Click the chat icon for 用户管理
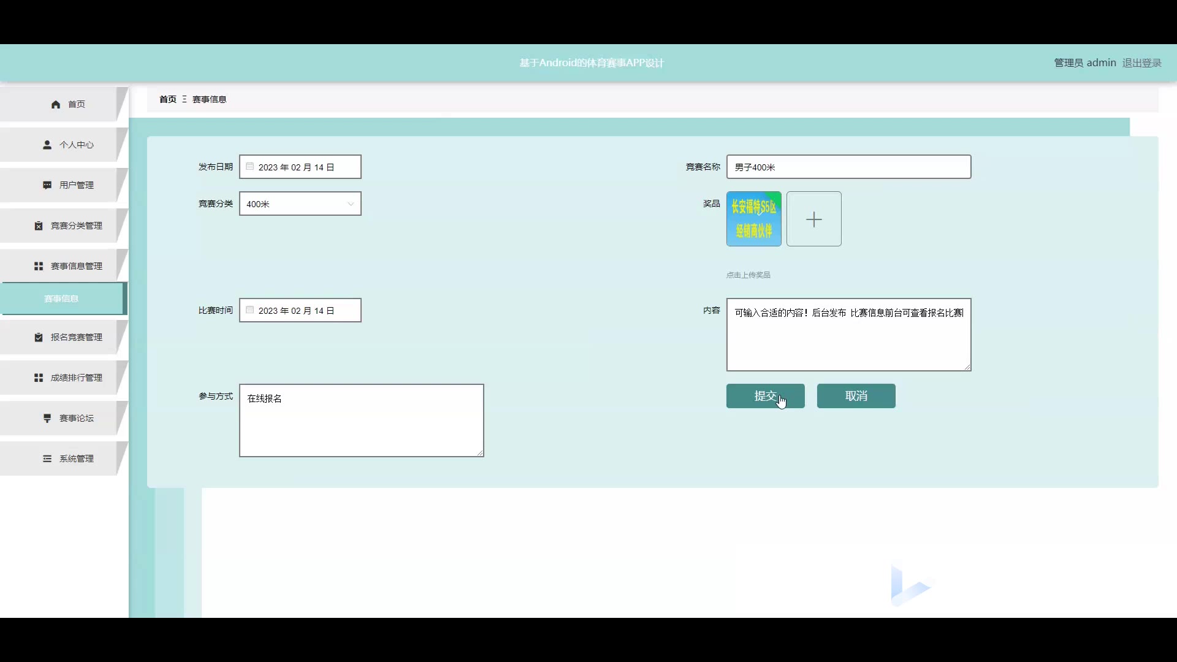 click(47, 186)
